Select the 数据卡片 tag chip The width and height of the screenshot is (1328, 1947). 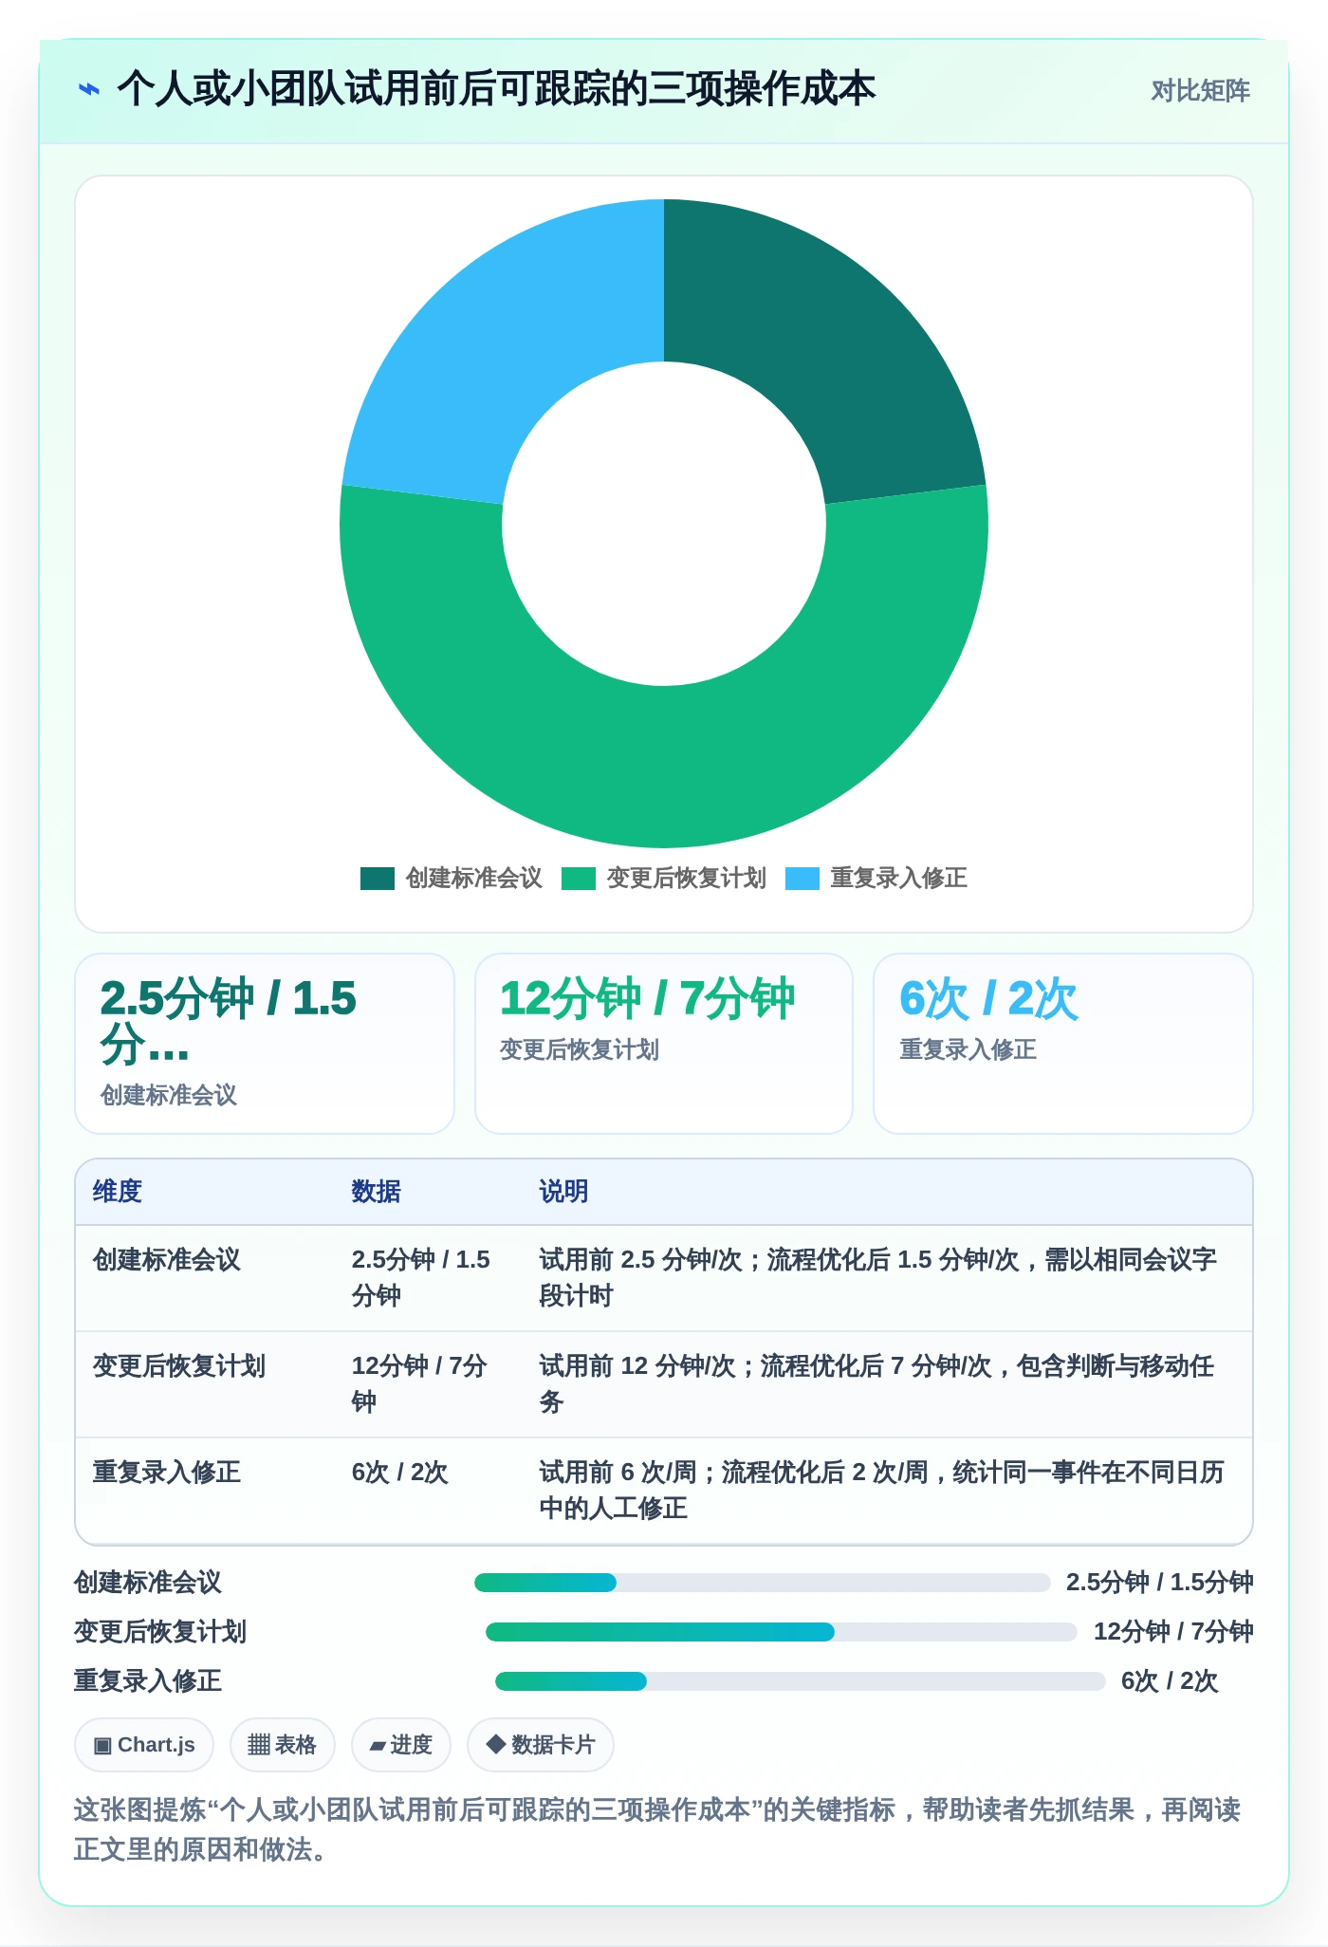[541, 1745]
